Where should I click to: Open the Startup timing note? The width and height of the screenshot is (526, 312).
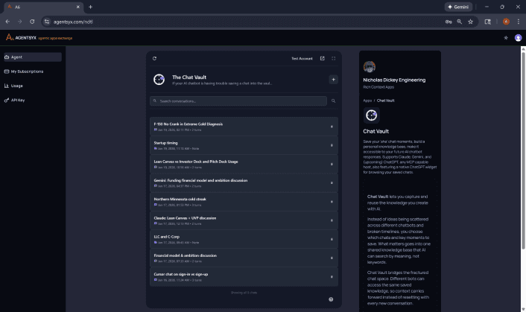pos(244,145)
